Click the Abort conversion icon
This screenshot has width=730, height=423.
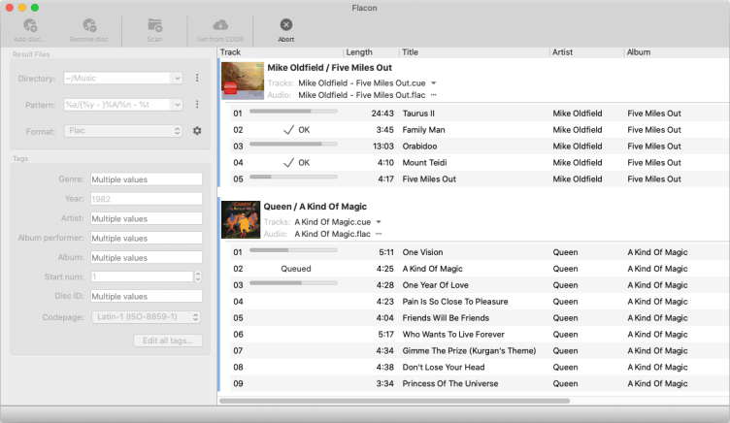pyautogui.click(x=285, y=25)
